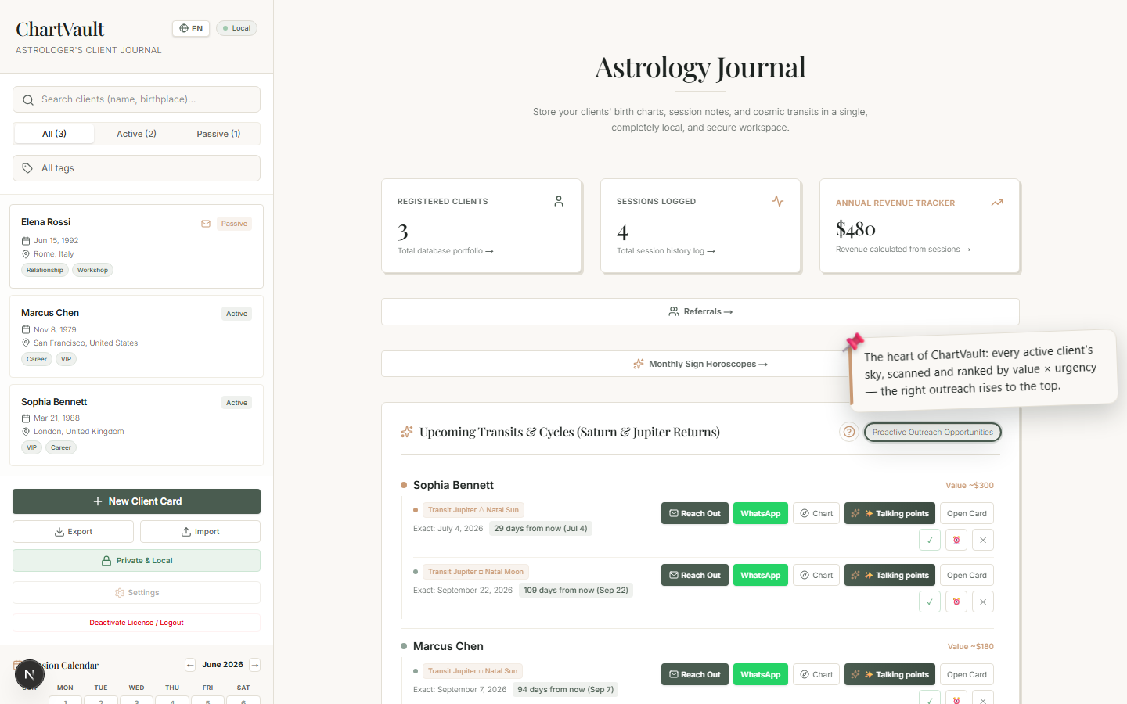
Task: Reach Out to Marcus Chen about Jupiter transit
Action: tap(695, 674)
